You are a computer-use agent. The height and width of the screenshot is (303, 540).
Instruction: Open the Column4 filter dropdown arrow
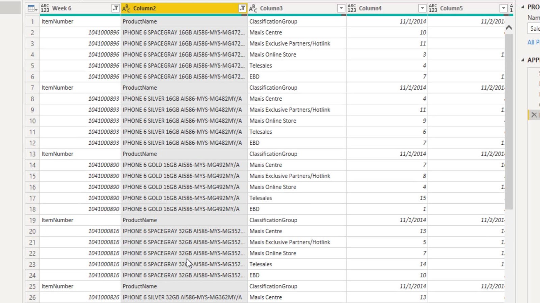coord(422,8)
